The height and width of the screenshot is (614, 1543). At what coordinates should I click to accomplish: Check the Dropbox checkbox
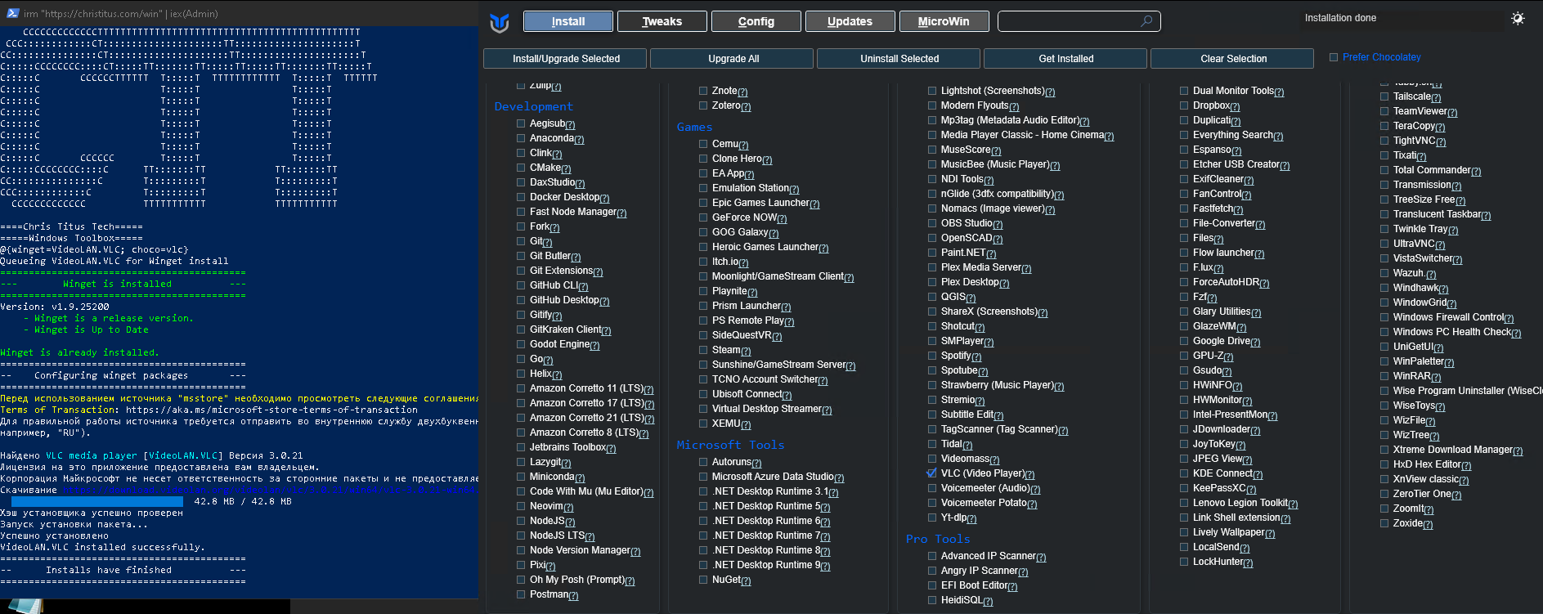point(1184,105)
